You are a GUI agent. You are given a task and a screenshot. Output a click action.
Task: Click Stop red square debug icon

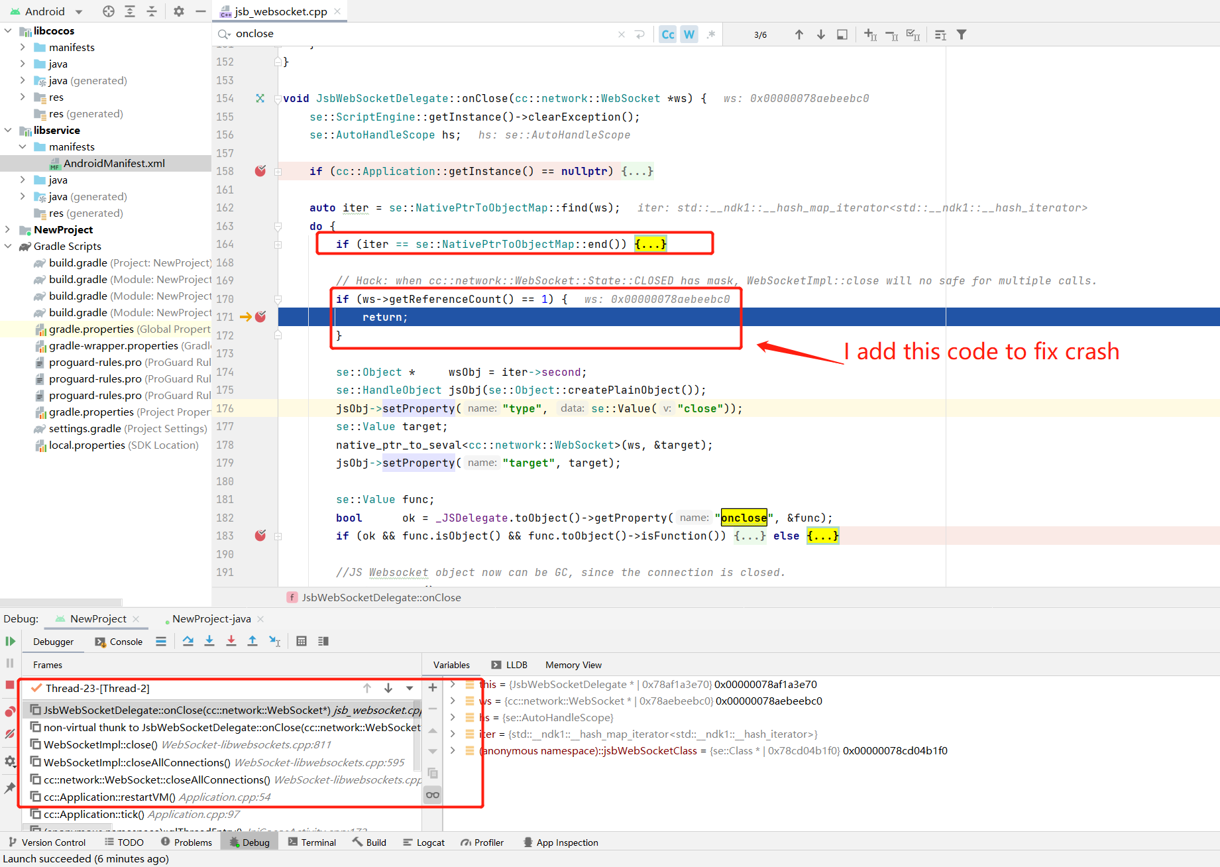point(10,685)
